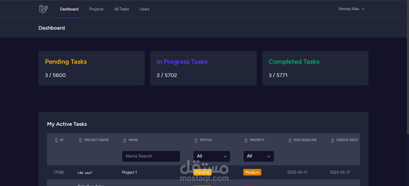Viewport: 409px width, 186px height.
Task: Go to the Projects tab
Action: pyautogui.click(x=96, y=9)
